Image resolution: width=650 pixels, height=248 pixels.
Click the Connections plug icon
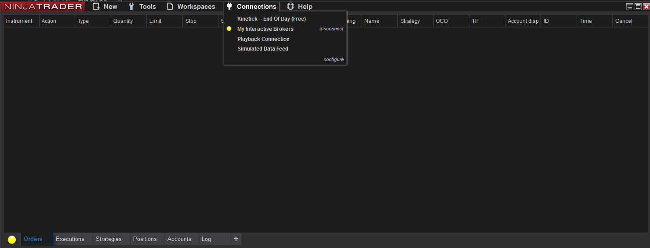pos(229,6)
